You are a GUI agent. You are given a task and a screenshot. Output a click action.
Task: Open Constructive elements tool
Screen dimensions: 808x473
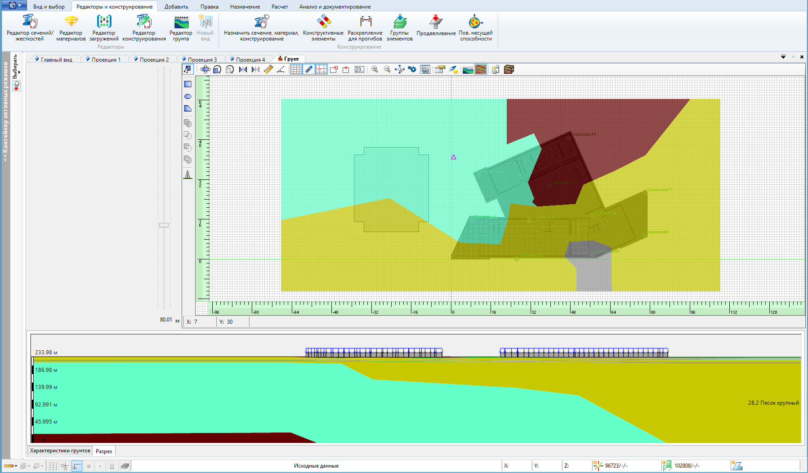[323, 27]
